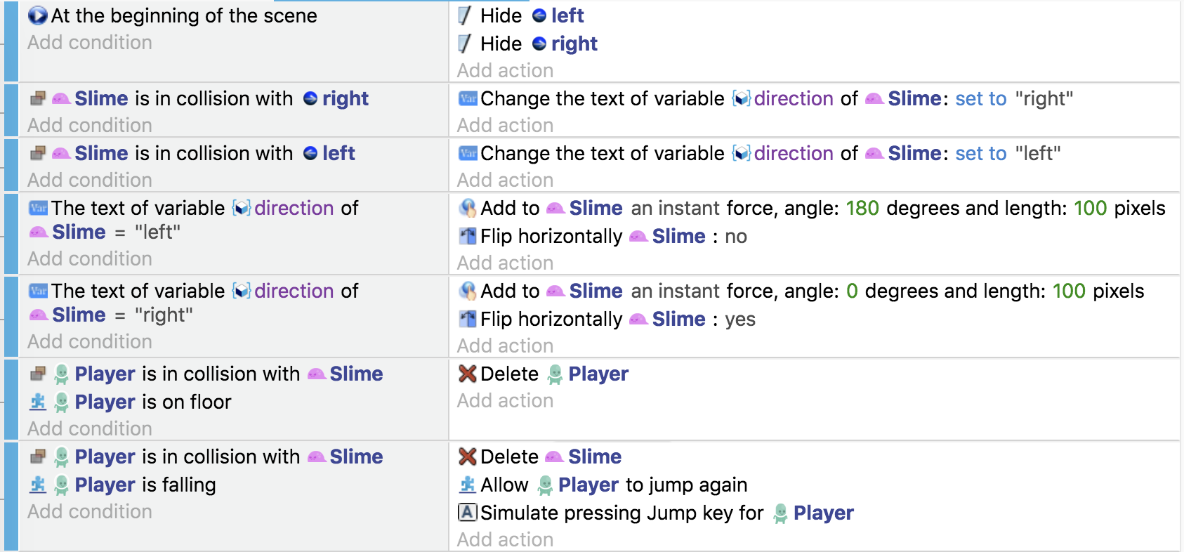Click the variable icon before 'set to "right"'

468,98
